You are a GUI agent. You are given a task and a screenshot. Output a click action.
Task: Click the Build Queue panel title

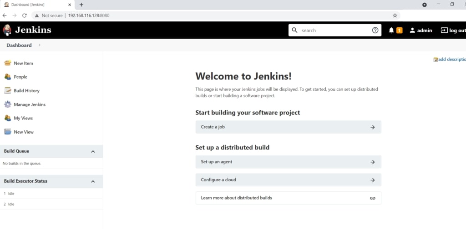[x=17, y=151]
